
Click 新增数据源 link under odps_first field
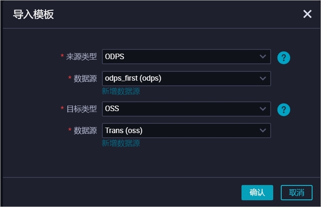121,91
